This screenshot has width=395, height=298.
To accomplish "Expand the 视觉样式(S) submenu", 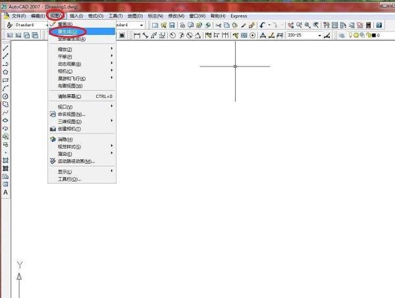I will (82, 147).
